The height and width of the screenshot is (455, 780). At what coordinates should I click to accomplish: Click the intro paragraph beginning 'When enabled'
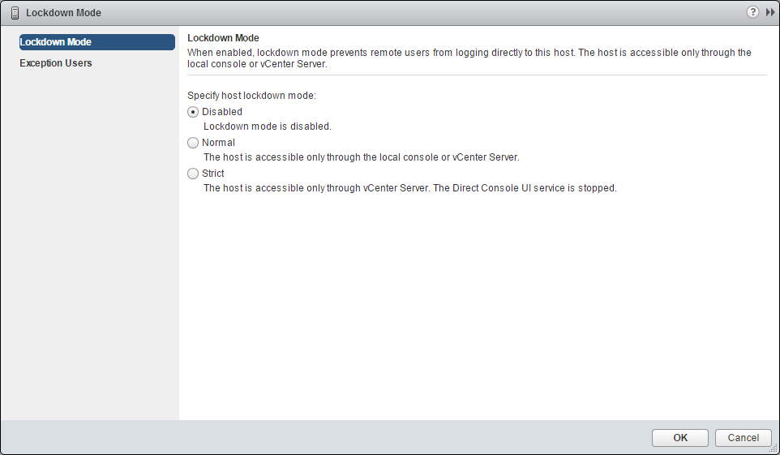[469, 58]
